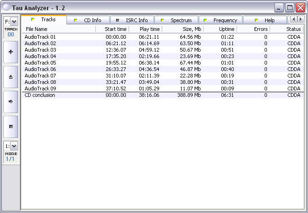Sort by the File Name column header
This screenshot has height=213, width=308.
point(59,29)
